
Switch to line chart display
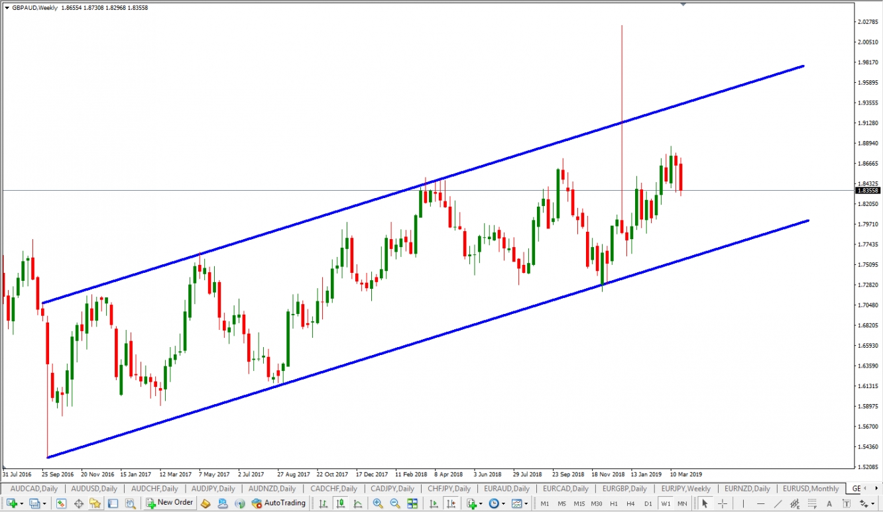click(357, 503)
